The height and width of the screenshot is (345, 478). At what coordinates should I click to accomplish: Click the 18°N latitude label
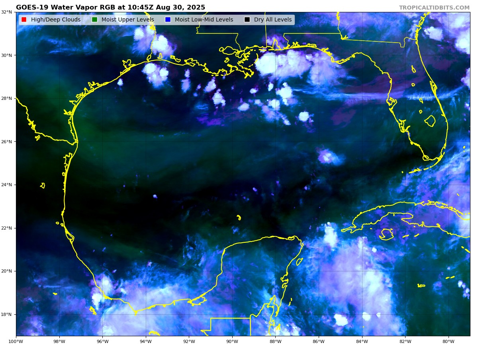(x=7, y=314)
